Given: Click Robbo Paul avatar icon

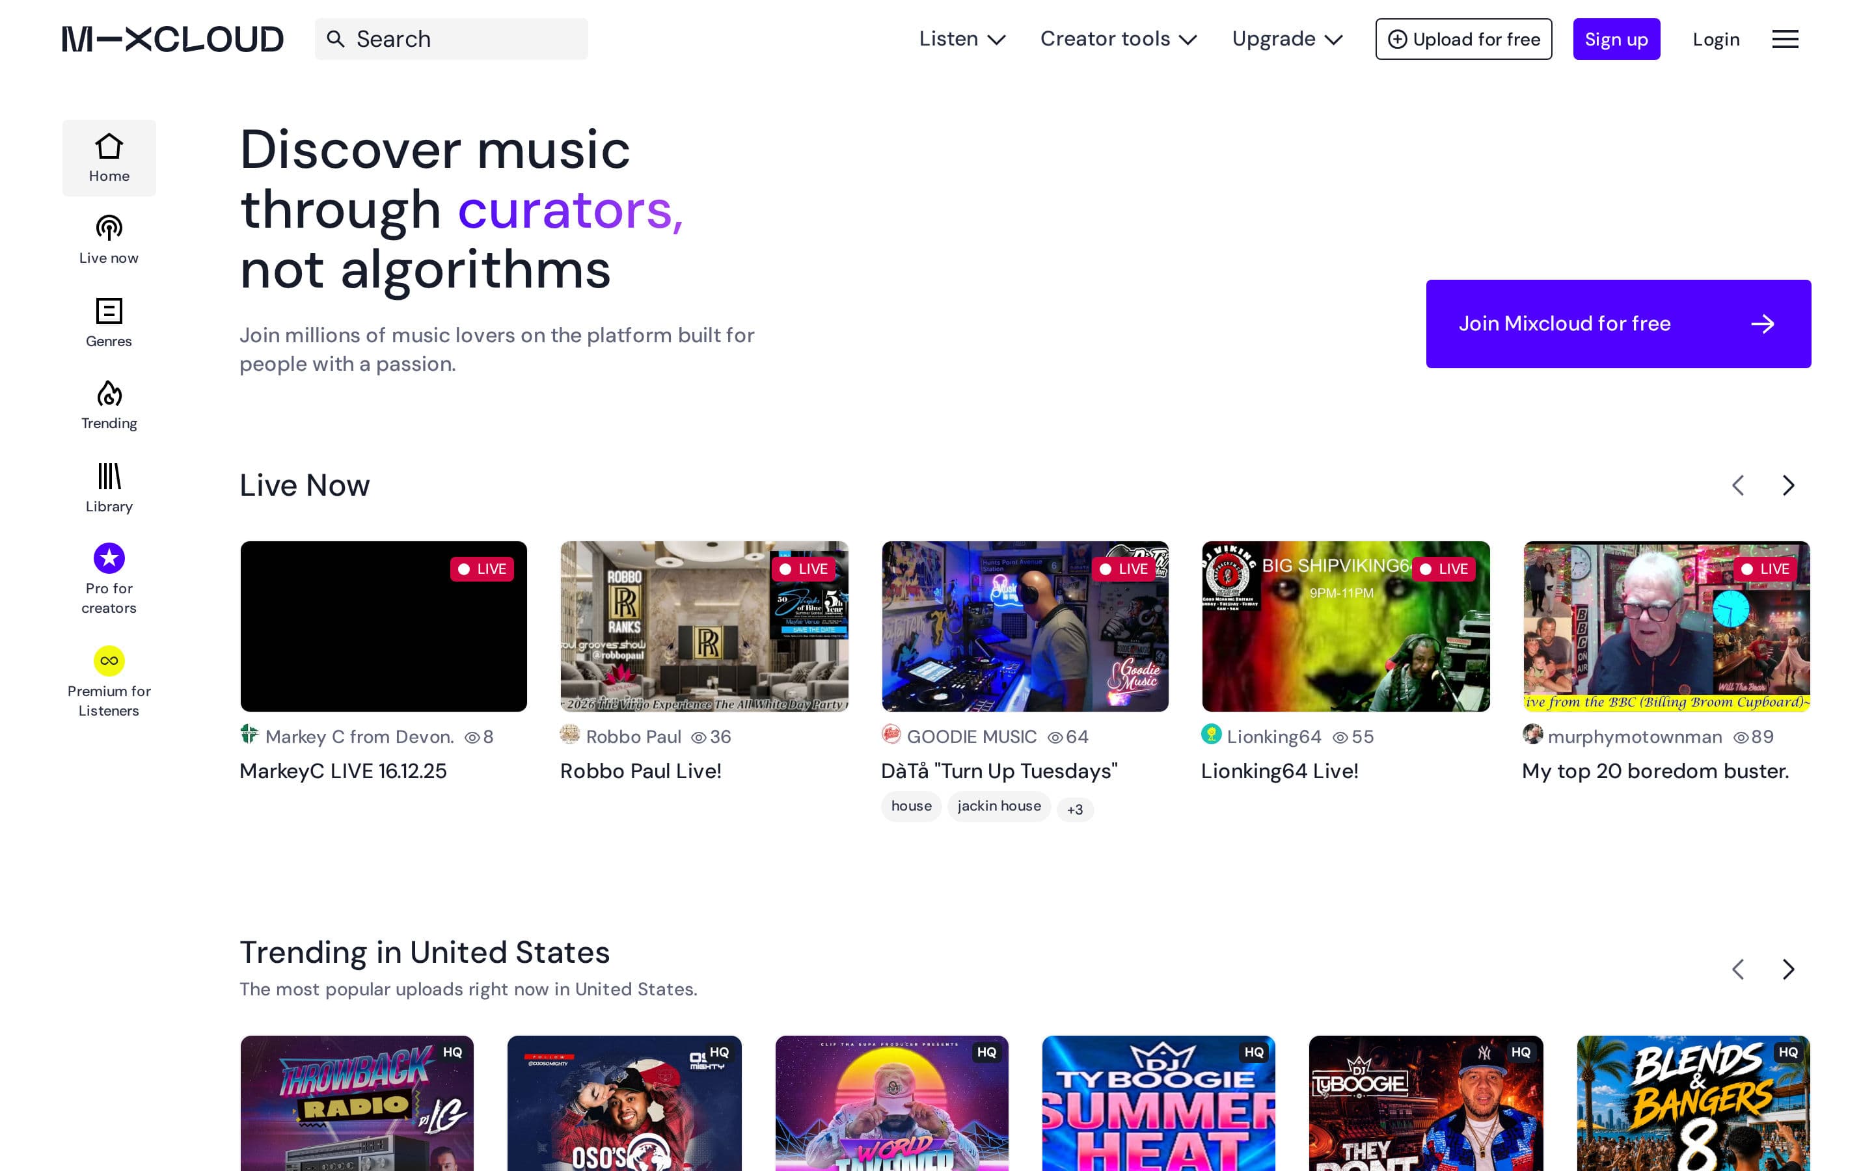Looking at the screenshot, I should tap(570, 734).
